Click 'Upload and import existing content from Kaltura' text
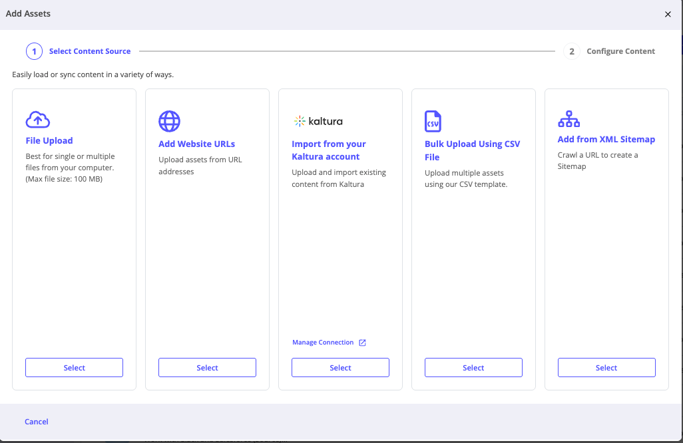This screenshot has height=443, width=683. [339, 178]
